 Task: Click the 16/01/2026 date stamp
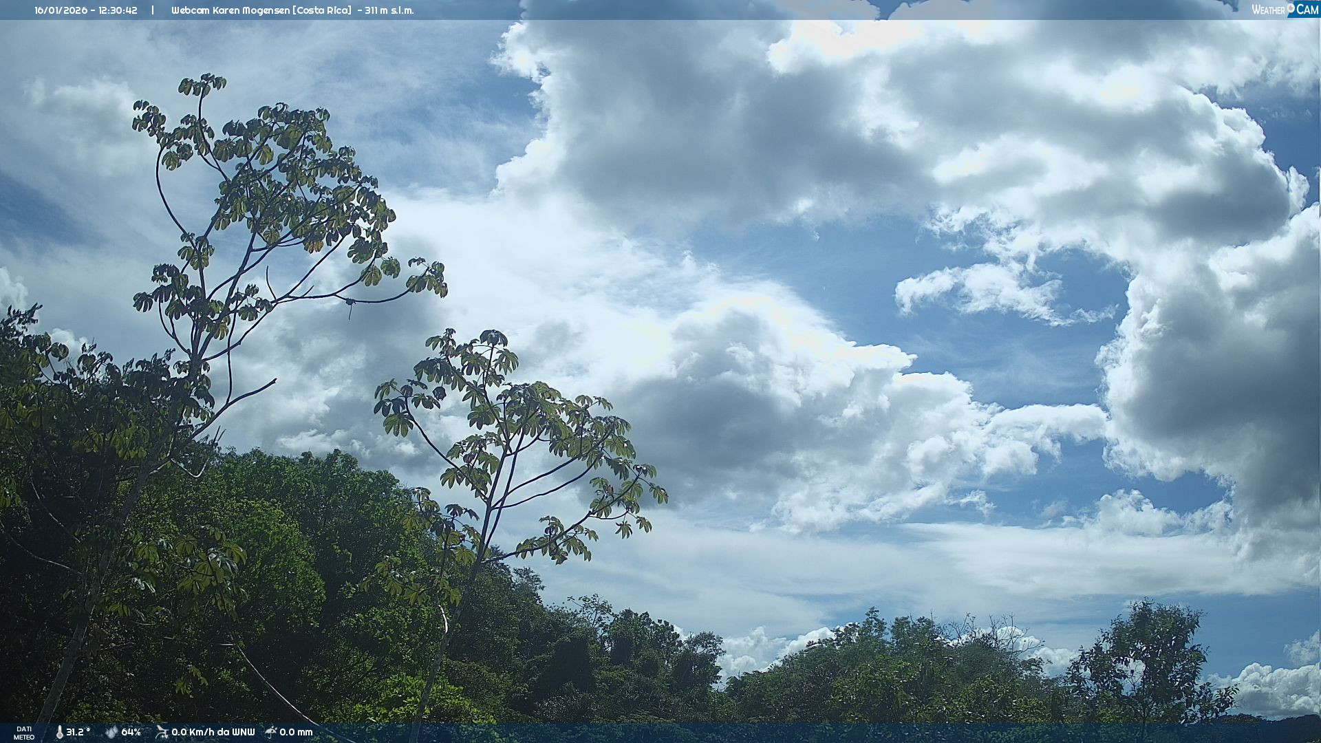61,10
